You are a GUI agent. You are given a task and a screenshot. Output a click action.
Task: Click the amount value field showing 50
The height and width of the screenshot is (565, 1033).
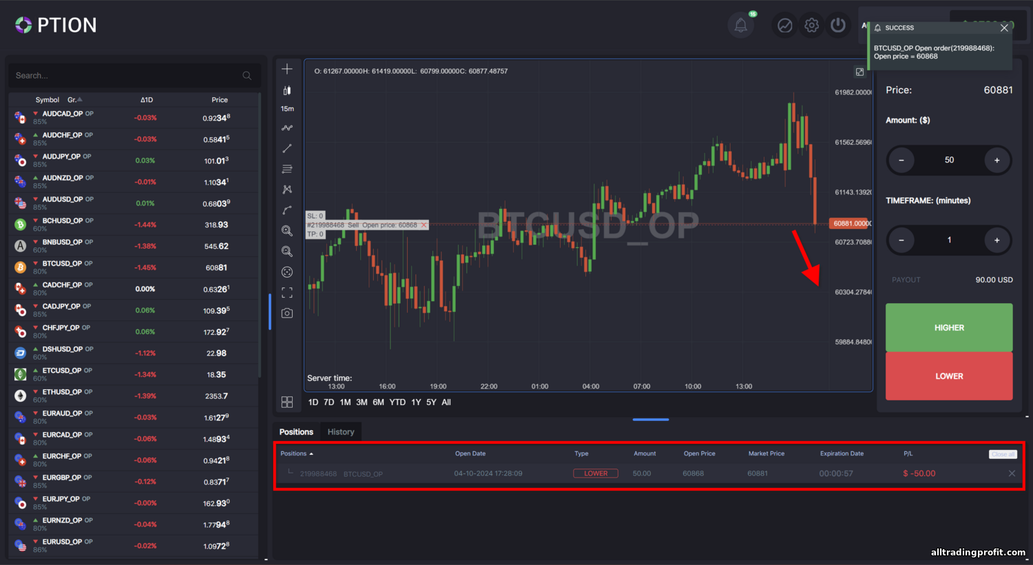tap(949, 160)
